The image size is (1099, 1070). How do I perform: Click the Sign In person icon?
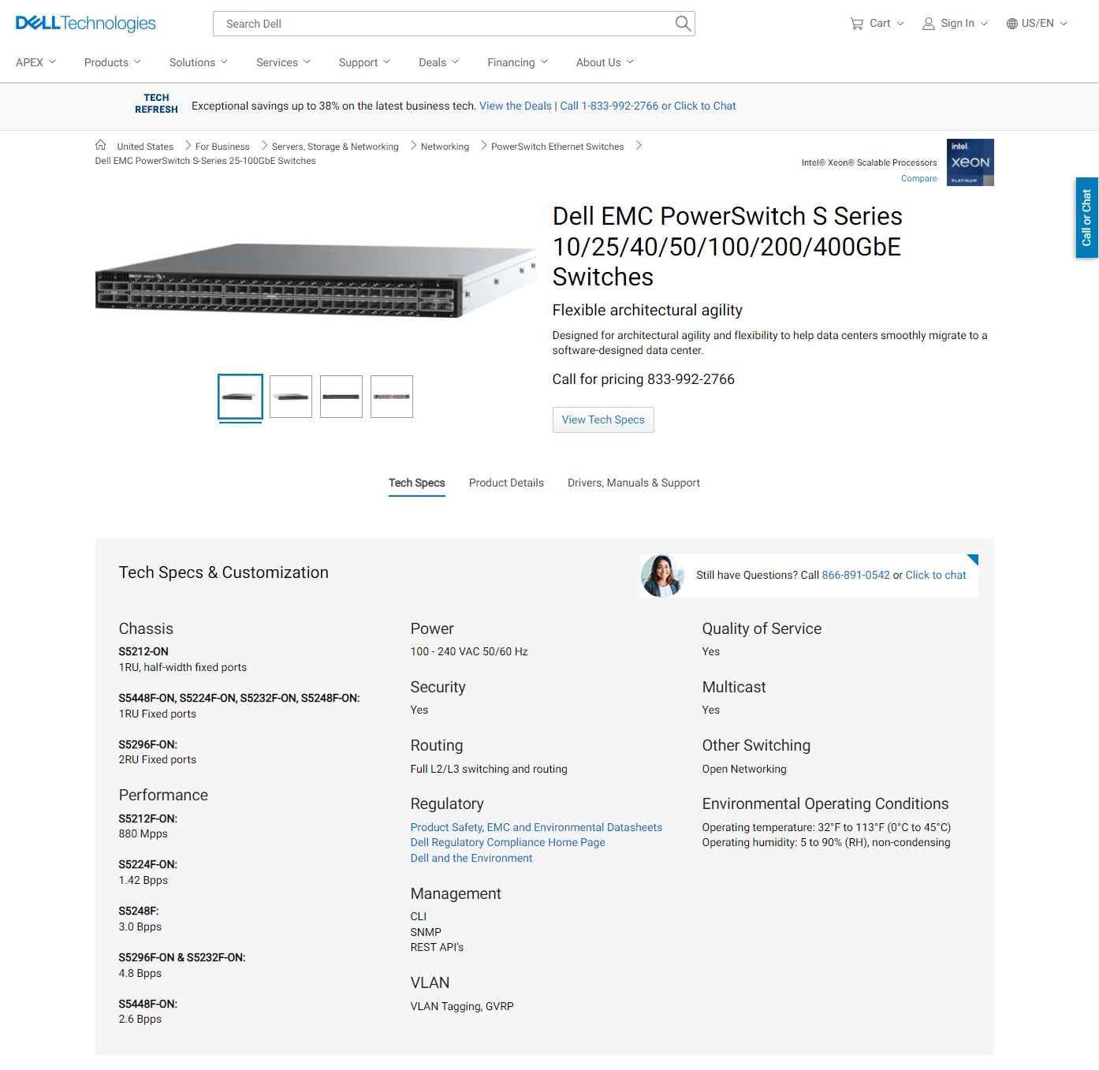929,24
